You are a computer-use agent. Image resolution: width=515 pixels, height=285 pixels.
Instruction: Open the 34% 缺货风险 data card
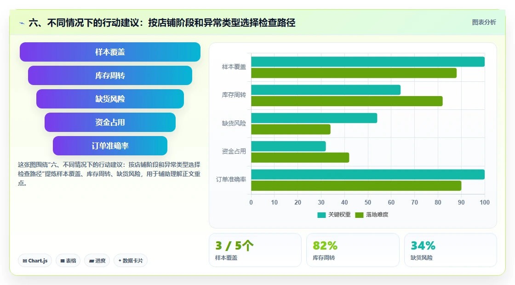click(450, 250)
